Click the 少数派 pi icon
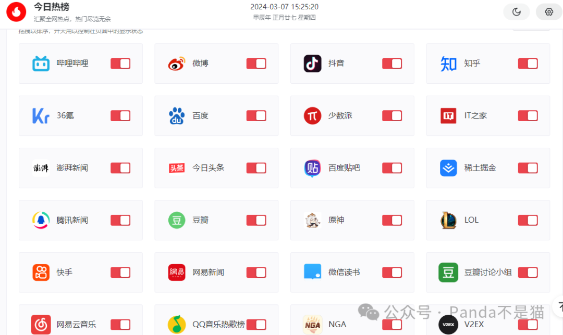Image resolution: width=563 pixels, height=335 pixels. click(x=312, y=115)
